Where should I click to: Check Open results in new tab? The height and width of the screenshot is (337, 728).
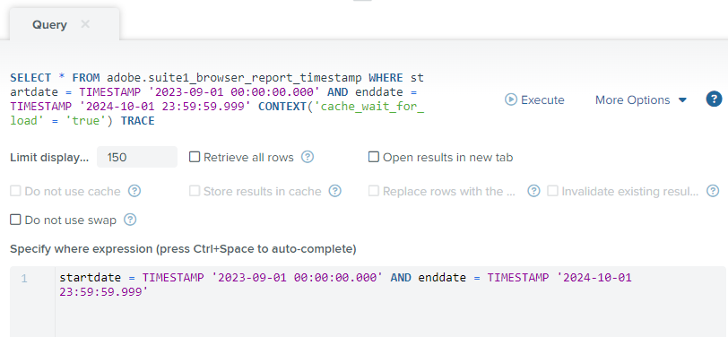374,158
